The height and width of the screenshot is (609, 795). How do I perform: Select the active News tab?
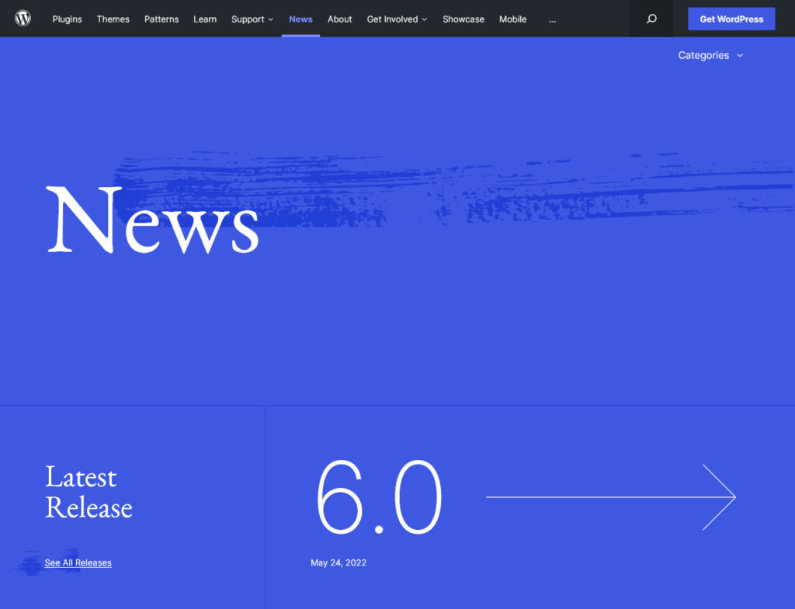300,19
